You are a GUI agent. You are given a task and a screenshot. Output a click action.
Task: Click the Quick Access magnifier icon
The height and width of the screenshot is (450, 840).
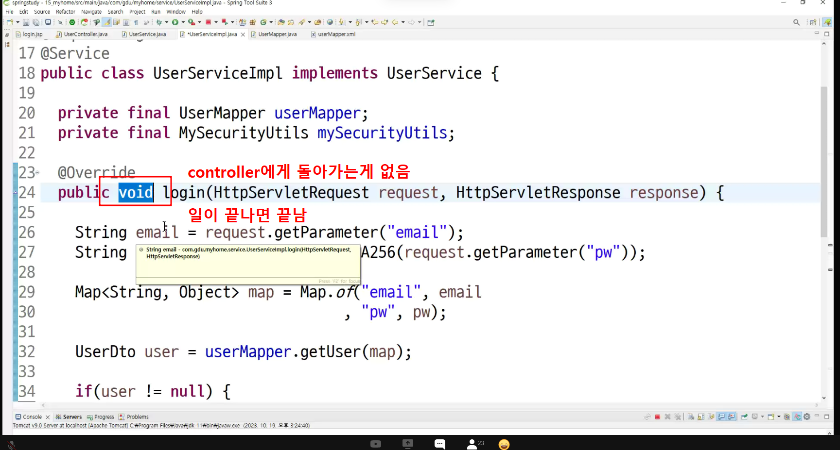point(796,22)
